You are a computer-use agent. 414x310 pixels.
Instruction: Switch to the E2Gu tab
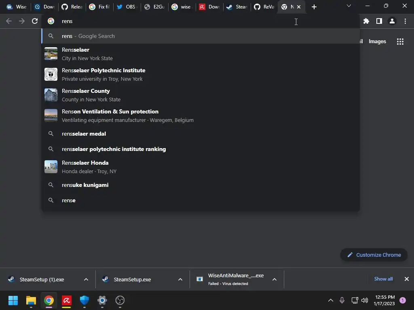(x=154, y=7)
